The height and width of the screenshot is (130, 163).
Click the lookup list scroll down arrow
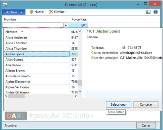coord(80,91)
